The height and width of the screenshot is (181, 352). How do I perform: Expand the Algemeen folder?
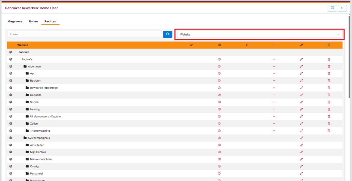25,67
